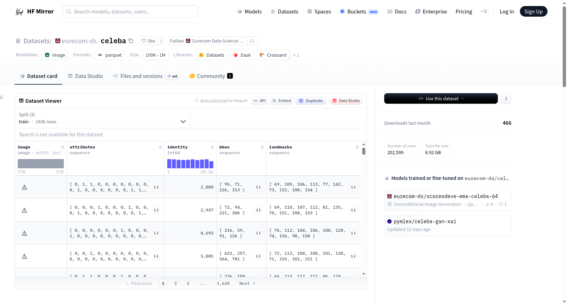
Task: Click the Dataset Viewer table icon
Action: pyautogui.click(x=21, y=101)
